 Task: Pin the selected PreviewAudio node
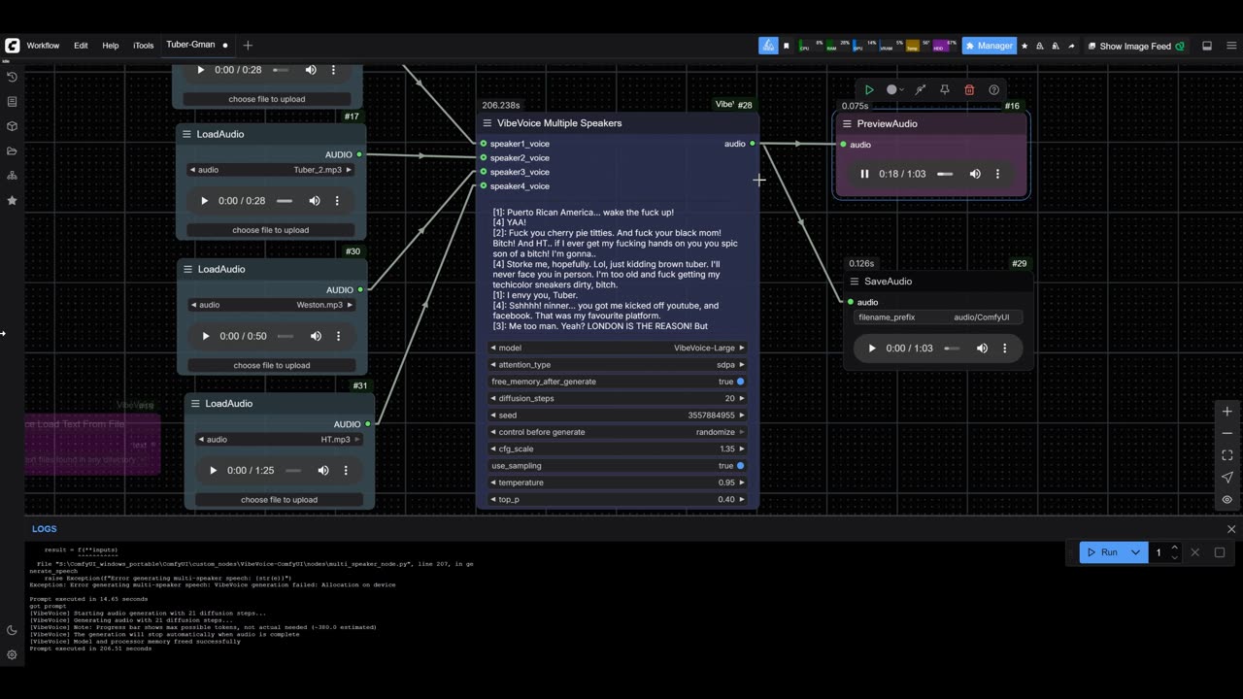(x=944, y=89)
